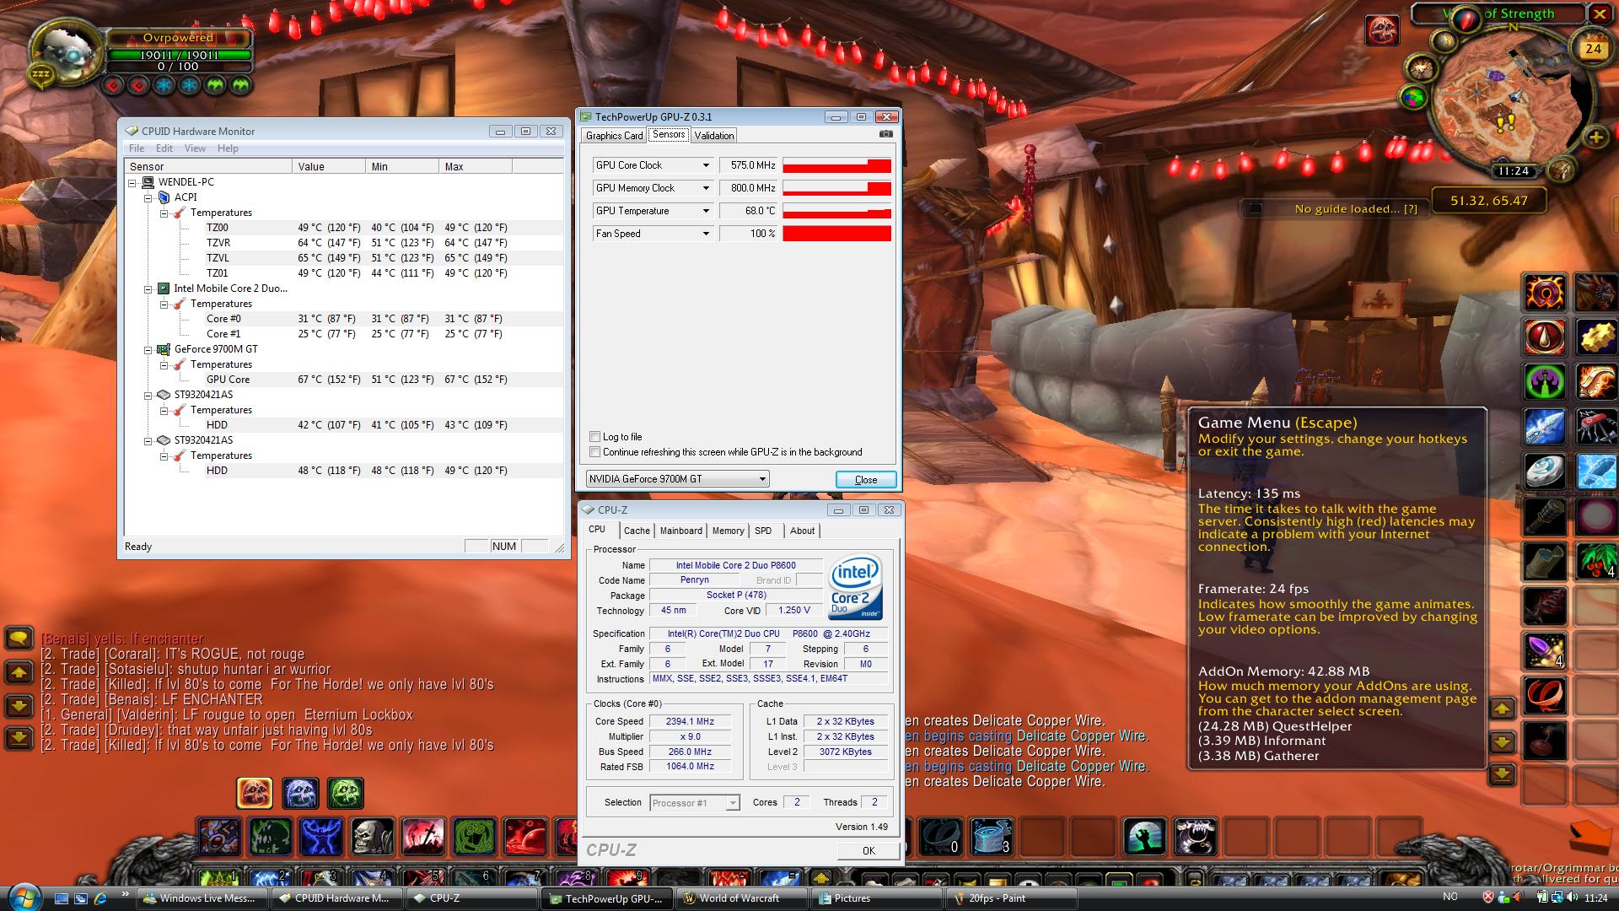Viewport: 1619px width, 911px height.
Task: Click the gold nugget side bar button
Action: (1596, 337)
